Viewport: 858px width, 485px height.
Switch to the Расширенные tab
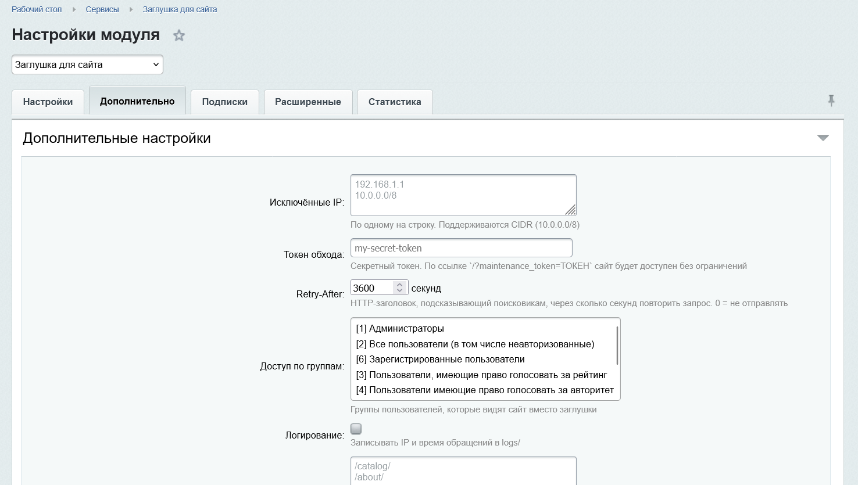click(x=308, y=102)
